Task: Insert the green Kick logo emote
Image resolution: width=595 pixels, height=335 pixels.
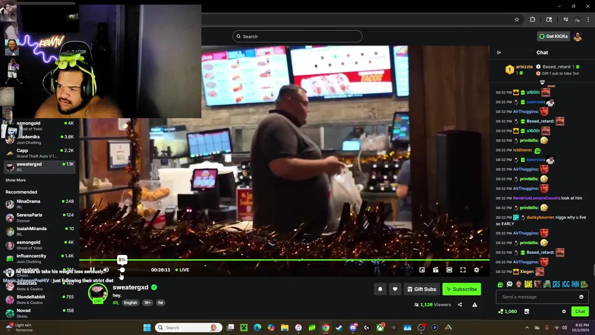Action: [x=500, y=284]
